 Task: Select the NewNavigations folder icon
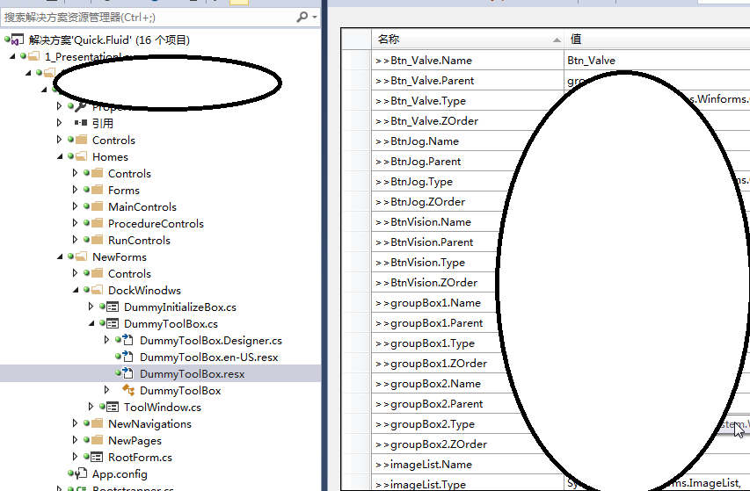pos(97,423)
